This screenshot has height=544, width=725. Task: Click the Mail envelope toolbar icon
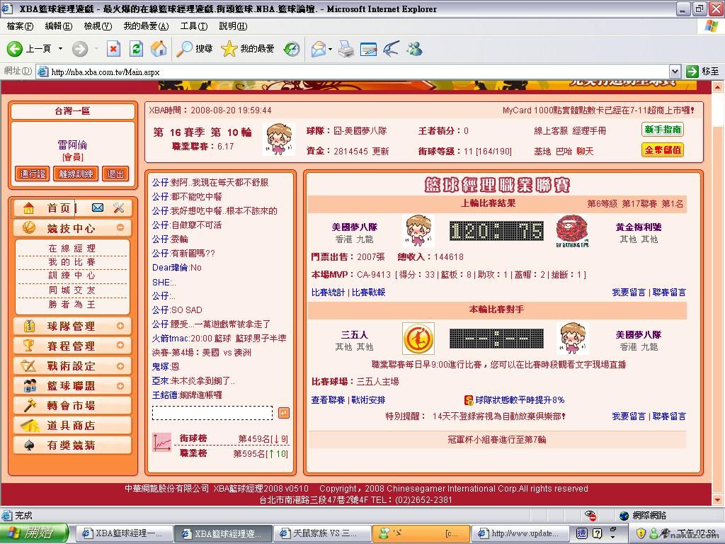click(319, 49)
